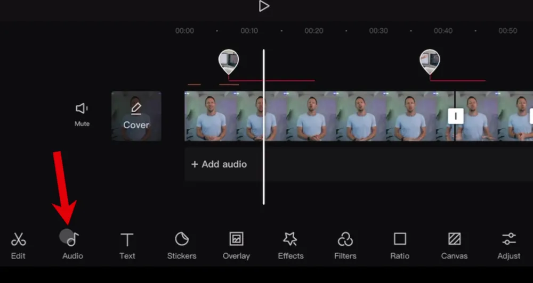Open the Edit scissors tool

pos(18,245)
